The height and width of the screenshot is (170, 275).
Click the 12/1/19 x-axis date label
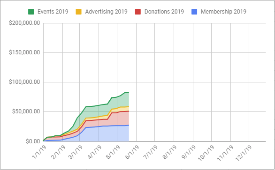click(x=244, y=153)
